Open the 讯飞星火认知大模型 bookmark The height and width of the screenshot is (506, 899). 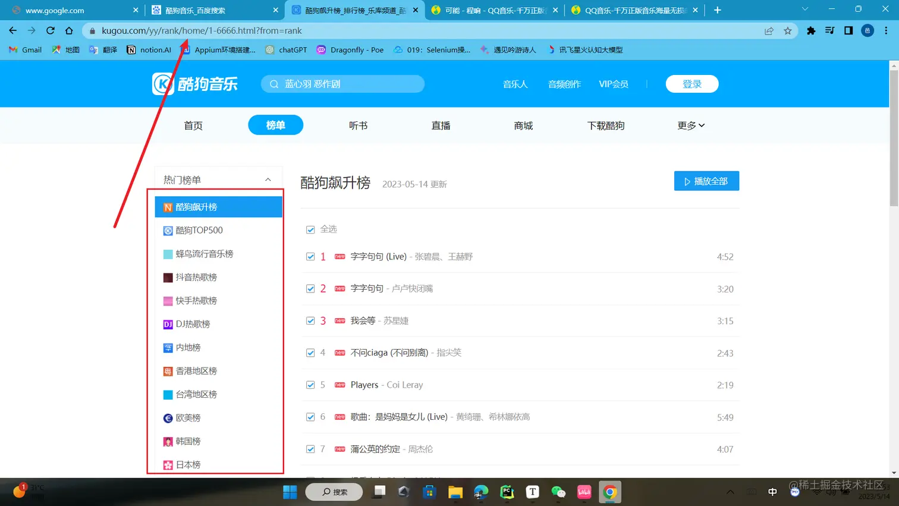(x=585, y=50)
